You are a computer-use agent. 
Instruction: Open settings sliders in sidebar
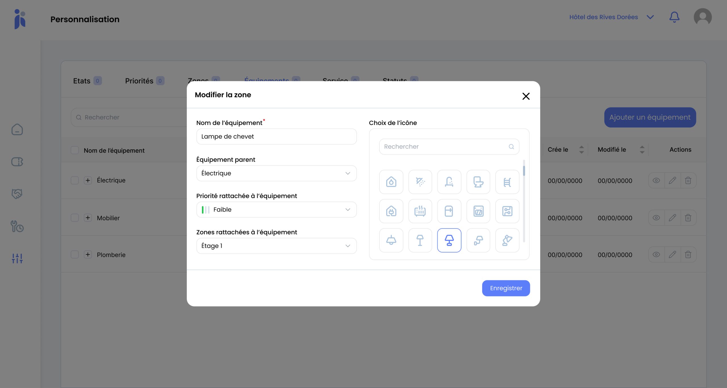17,258
